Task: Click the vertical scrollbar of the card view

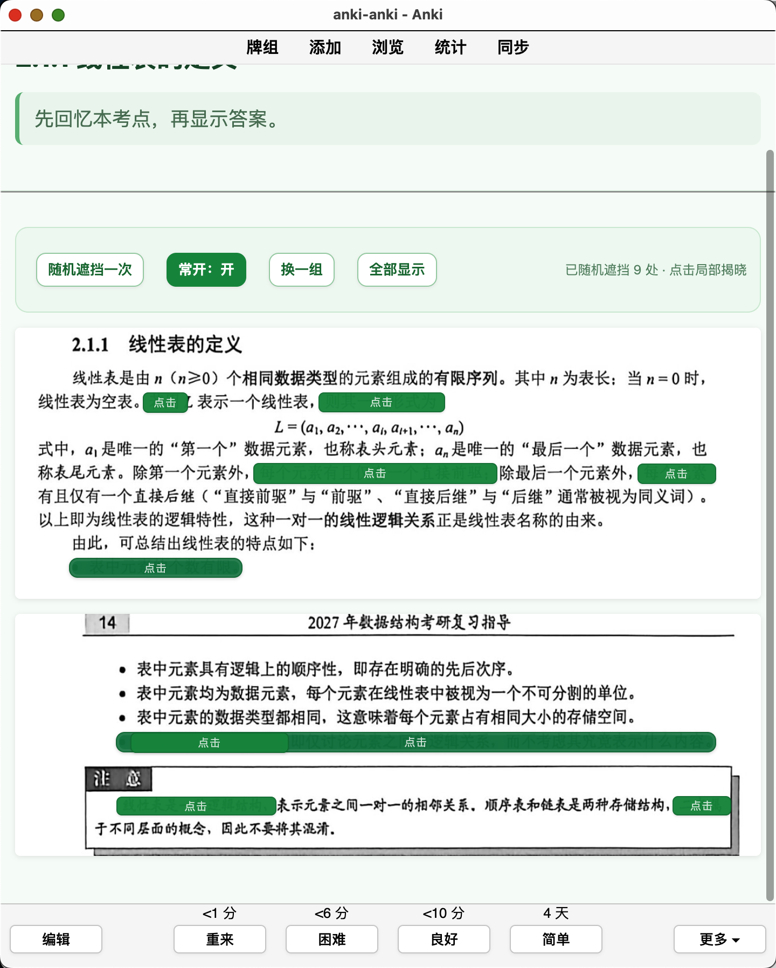Action: [770, 526]
